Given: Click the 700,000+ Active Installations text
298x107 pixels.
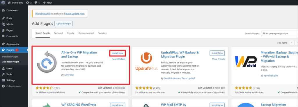Looking at the screenshot, I should click(x=249, y=92).
